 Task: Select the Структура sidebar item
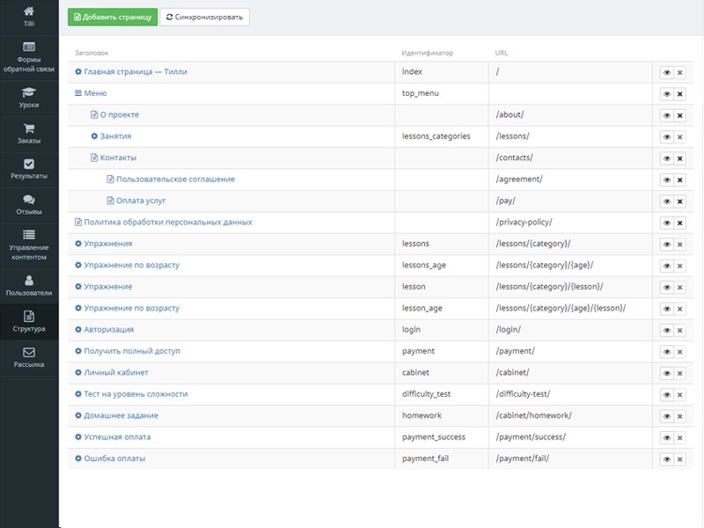(x=29, y=321)
